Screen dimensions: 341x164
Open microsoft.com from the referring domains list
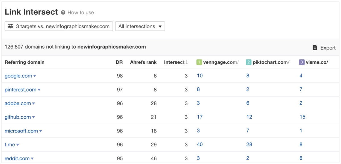pos(20,131)
